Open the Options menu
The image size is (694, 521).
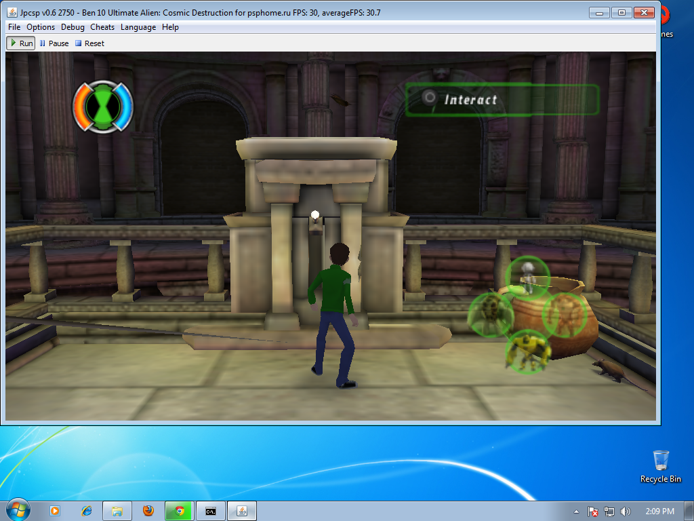click(41, 27)
